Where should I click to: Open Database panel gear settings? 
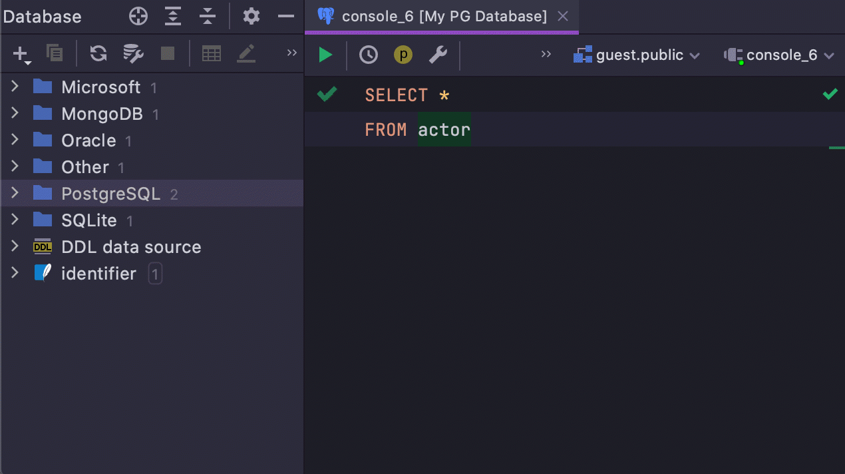coord(251,16)
